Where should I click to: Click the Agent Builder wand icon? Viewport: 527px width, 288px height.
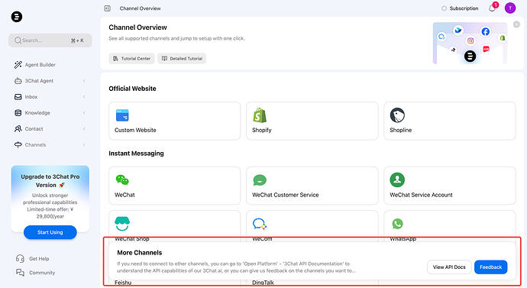click(x=18, y=64)
